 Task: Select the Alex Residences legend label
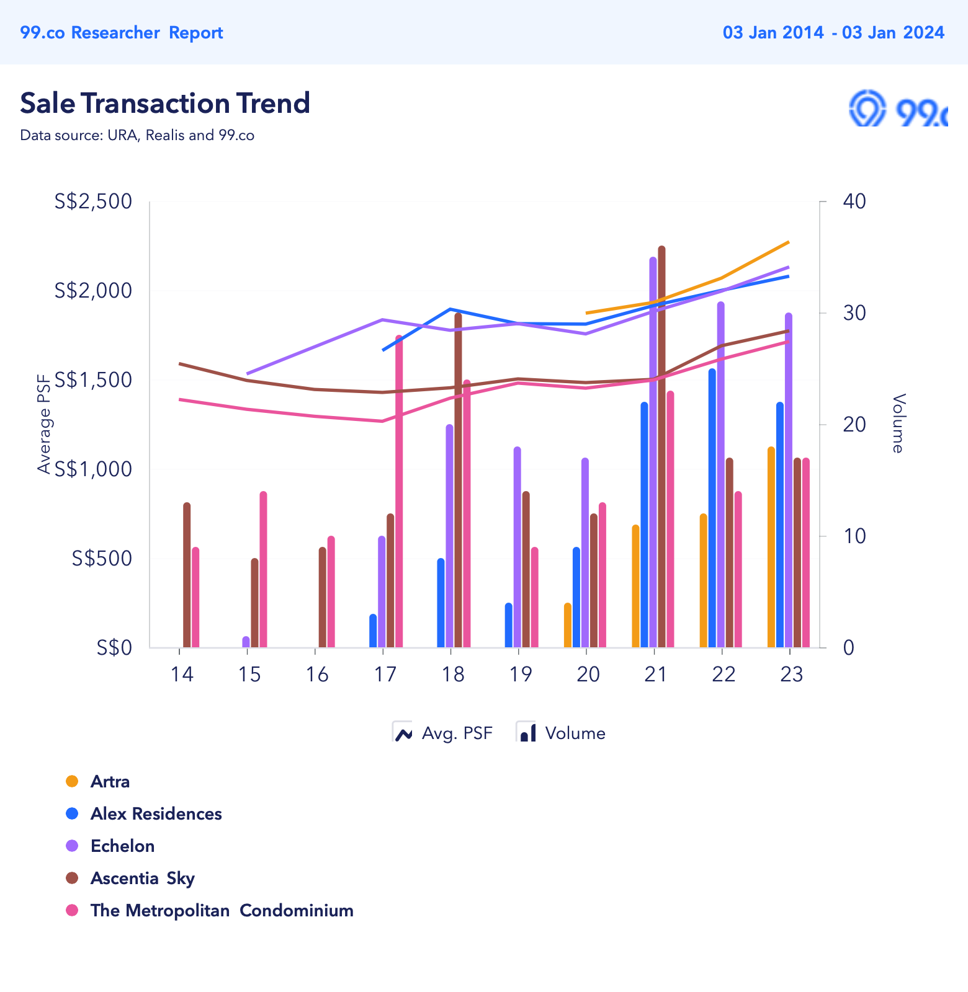156,813
